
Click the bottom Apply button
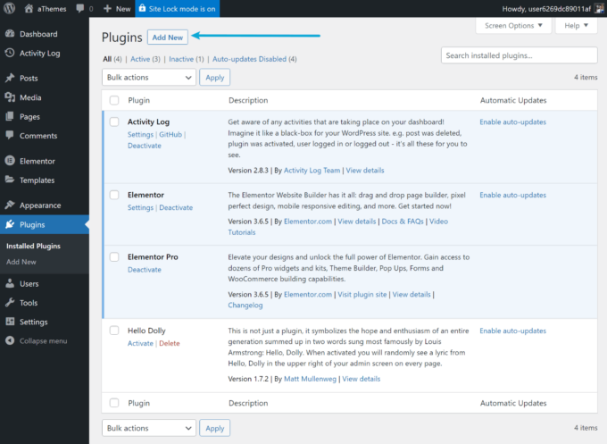[x=215, y=428]
